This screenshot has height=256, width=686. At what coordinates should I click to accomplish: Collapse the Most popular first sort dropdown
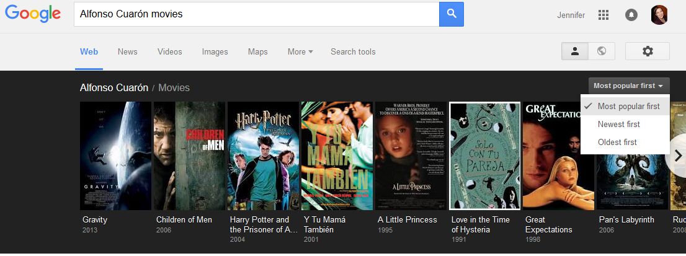pyautogui.click(x=628, y=86)
